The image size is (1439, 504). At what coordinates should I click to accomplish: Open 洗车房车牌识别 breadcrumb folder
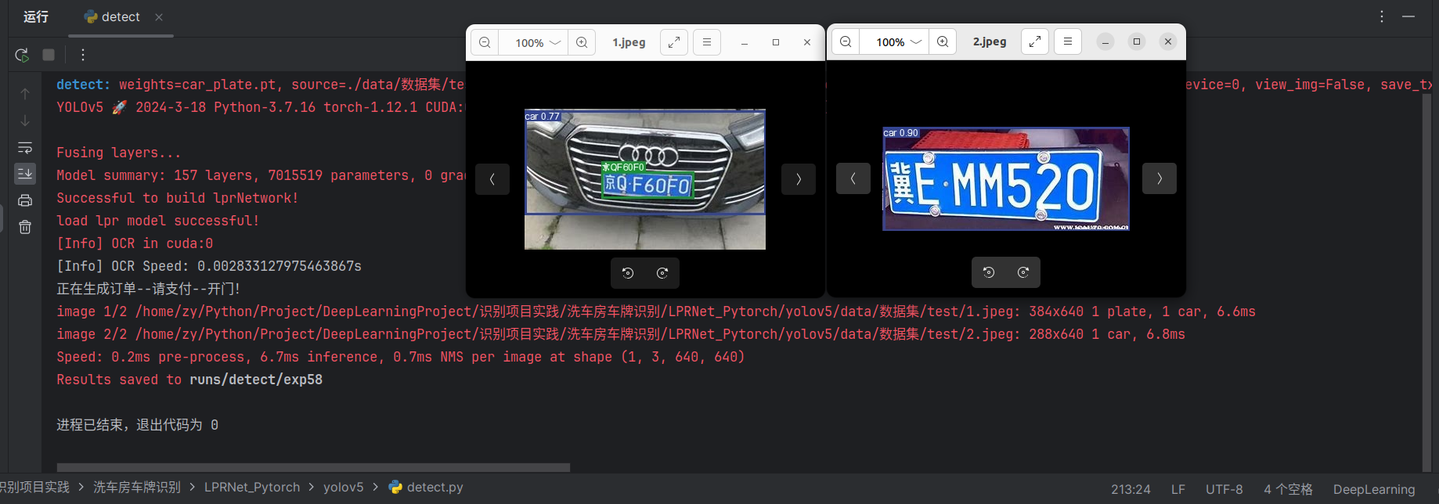(x=137, y=488)
